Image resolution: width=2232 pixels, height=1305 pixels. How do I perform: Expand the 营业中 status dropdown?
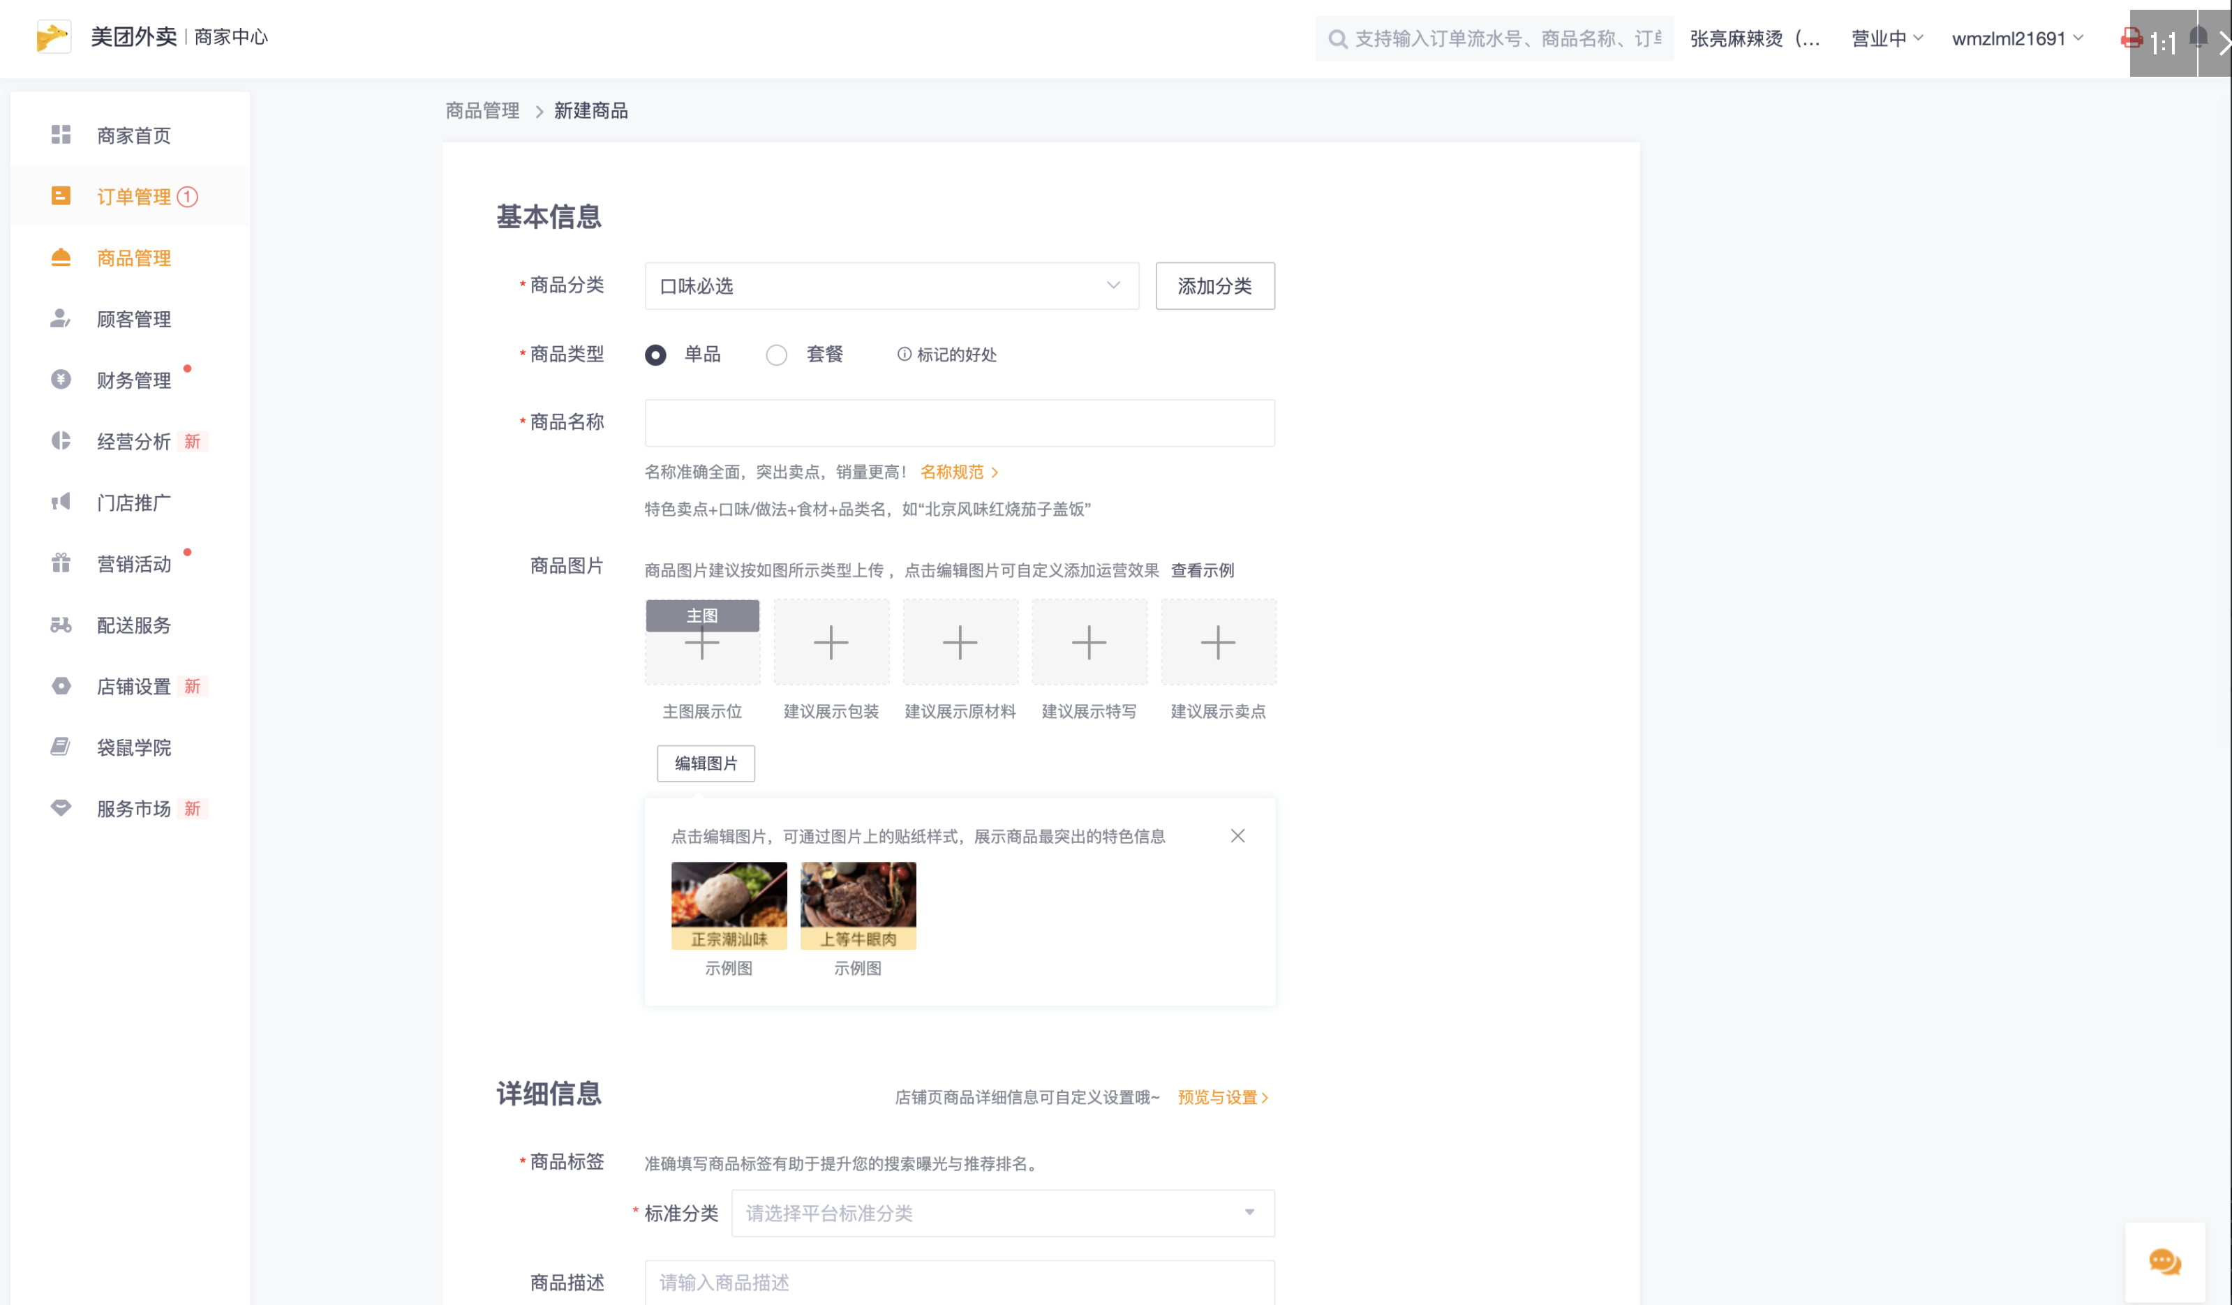click(1887, 38)
